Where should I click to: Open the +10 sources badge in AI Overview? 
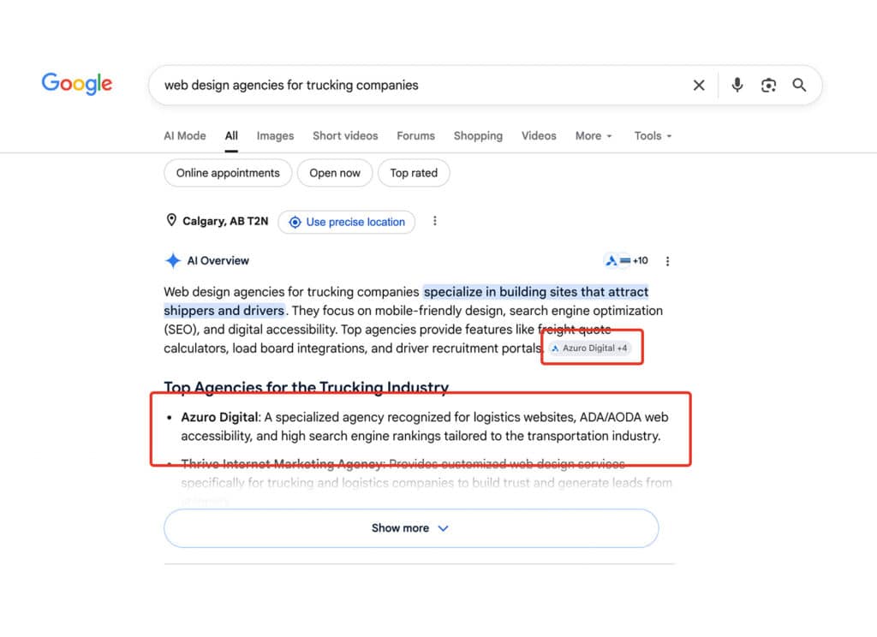coord(626,260)
